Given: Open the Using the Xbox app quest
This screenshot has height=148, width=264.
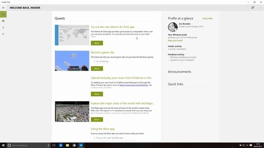Looking at the screenshot, I should tap(103, 129).
